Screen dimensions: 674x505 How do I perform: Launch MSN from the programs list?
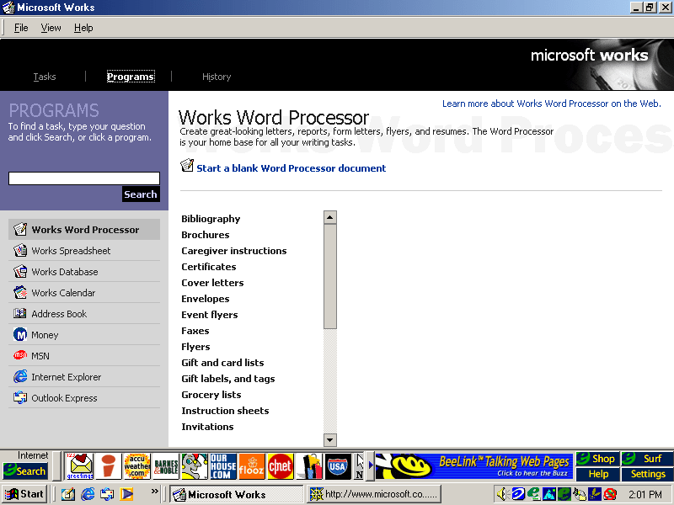pyautogui.click(x=40, y=356)
